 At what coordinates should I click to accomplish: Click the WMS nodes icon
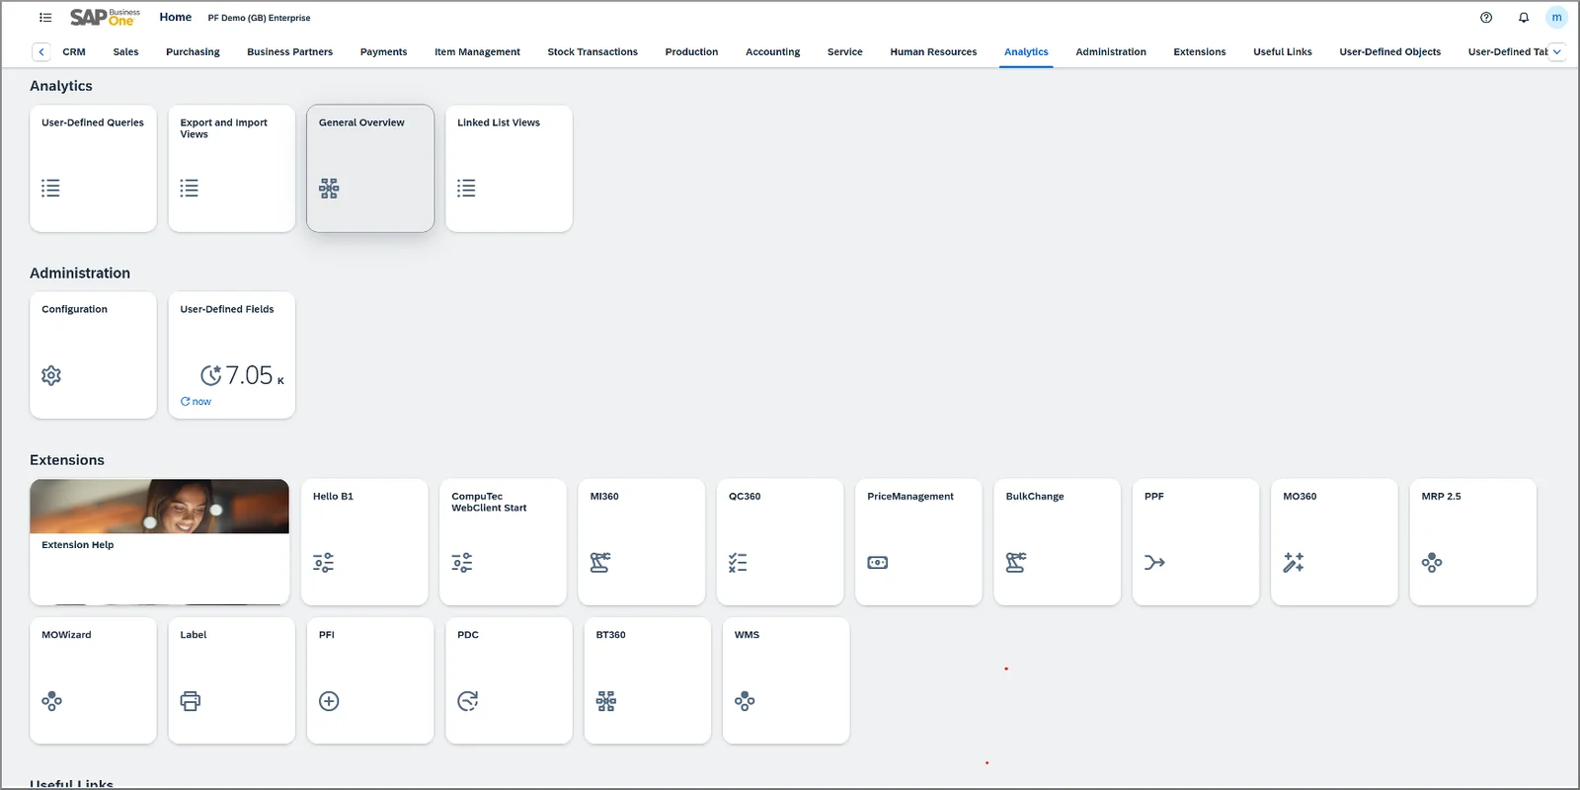click(x=745, y=701)
